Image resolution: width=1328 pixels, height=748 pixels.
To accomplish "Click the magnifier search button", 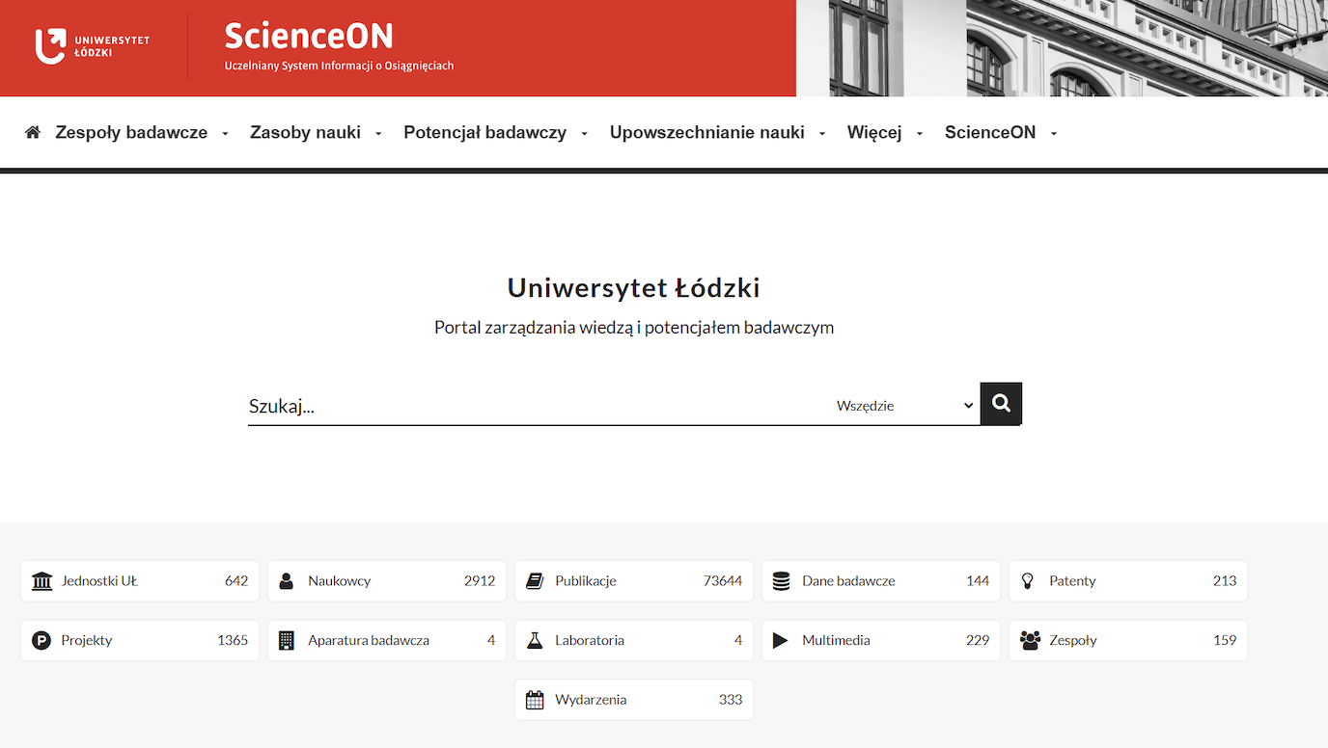I will [1001, 403].
